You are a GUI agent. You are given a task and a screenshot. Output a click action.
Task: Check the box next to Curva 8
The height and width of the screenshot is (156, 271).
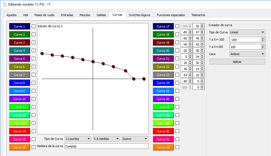pos(33,83)
